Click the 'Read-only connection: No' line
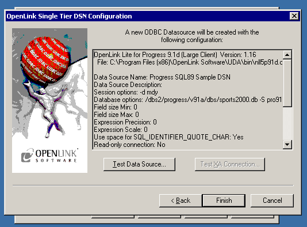Viewport: 307px width, 227px height. tap(129, 145)
